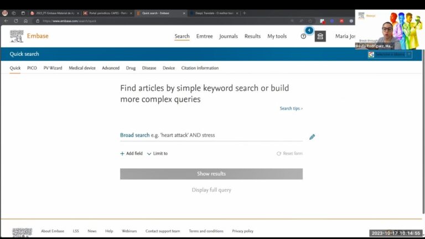Image resolution: width=425 pixels, height=239 pixels.
Task: Click the pencil edit icon beside search field
Action: [312, 137]
